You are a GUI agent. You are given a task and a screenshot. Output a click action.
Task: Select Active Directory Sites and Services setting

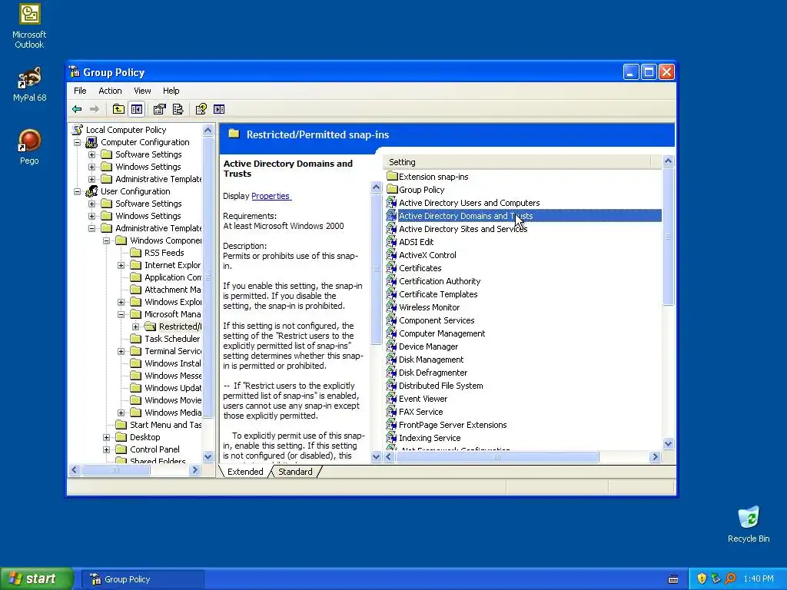tap(463, 229)
